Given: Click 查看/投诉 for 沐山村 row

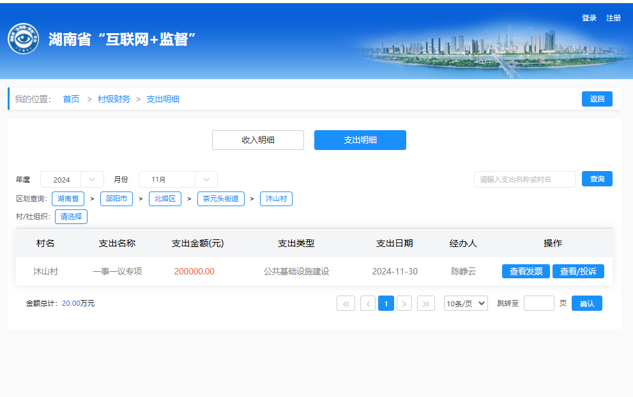Looking at the screenshot, I should click(x=578, y=271).
